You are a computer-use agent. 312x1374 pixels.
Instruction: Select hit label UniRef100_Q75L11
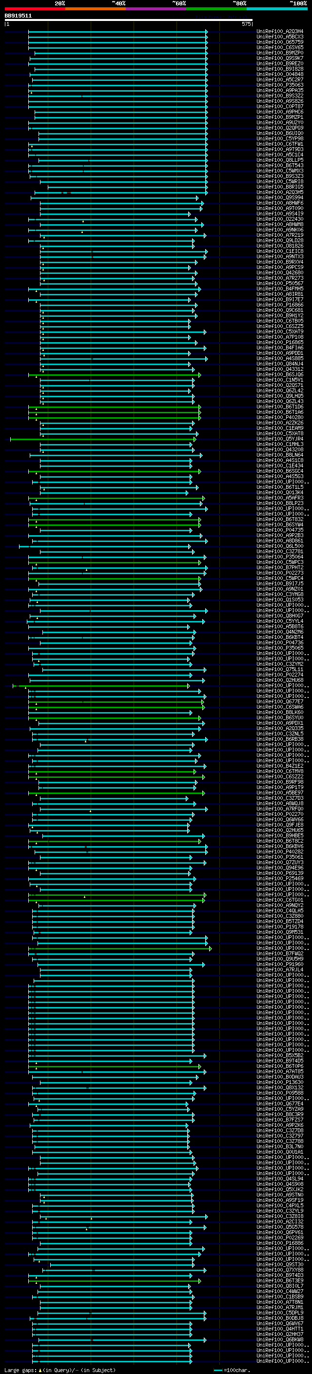(280, 669)
